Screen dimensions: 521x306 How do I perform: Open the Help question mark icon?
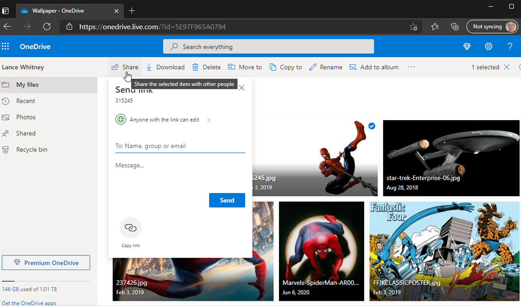[510, 46]
